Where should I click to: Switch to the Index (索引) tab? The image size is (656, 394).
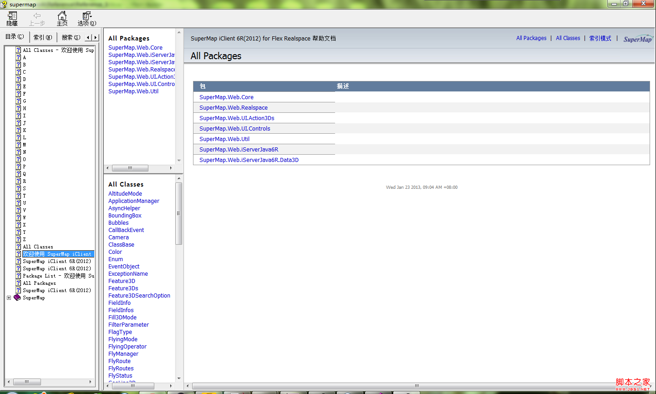[43, 37]
